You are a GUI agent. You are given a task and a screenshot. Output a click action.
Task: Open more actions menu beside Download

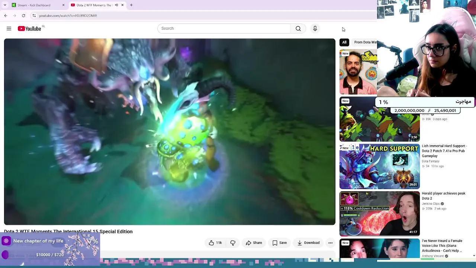pyautogui.click(x=330, y=243)
